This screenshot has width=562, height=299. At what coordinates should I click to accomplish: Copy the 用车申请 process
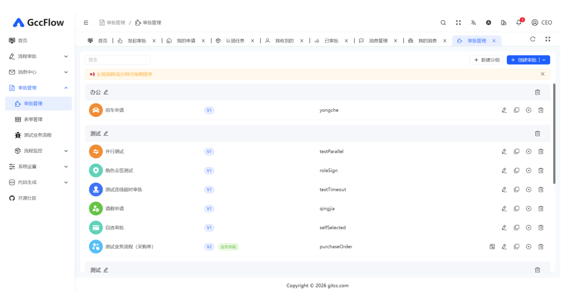(517, 110)
